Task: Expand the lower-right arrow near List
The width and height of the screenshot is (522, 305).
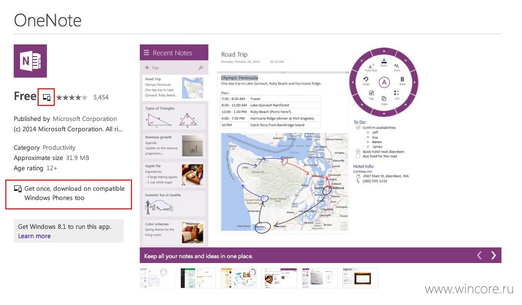Action: click(x=406, y=104)
